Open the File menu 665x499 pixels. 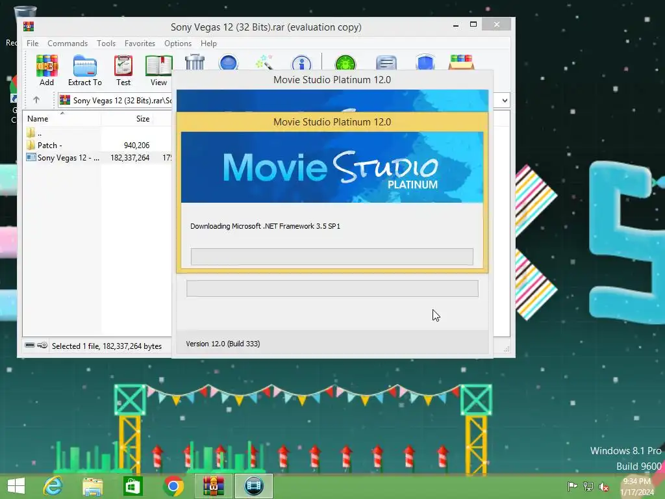click(x=32, y=44)
